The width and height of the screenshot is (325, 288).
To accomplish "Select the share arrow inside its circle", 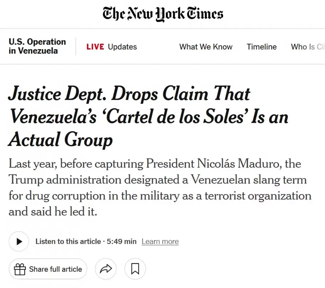I will (x=105, y=269).
